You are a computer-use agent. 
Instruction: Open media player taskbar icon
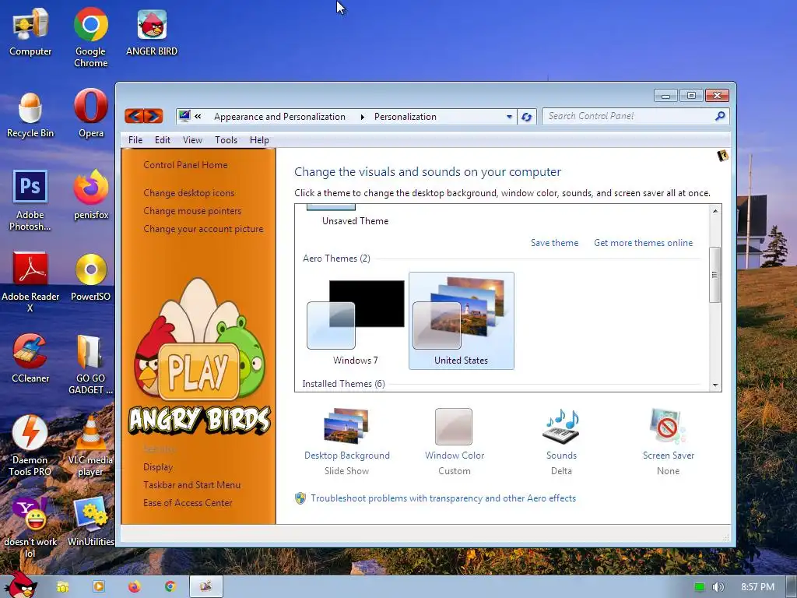pyautogui.click(x=99, y=587)
